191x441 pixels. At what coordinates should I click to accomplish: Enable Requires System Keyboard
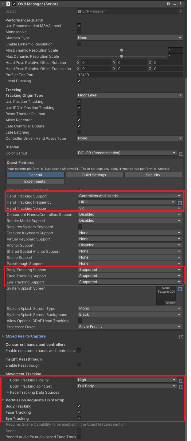click(x=80, y=227)
